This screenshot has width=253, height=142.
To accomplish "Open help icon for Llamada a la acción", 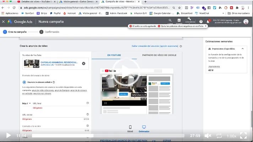I will pyautogui.click(x=88, y=126).
